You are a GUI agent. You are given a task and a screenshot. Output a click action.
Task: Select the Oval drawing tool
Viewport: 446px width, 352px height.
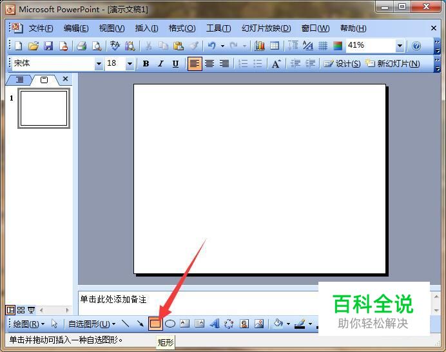(x=170, y=324)
